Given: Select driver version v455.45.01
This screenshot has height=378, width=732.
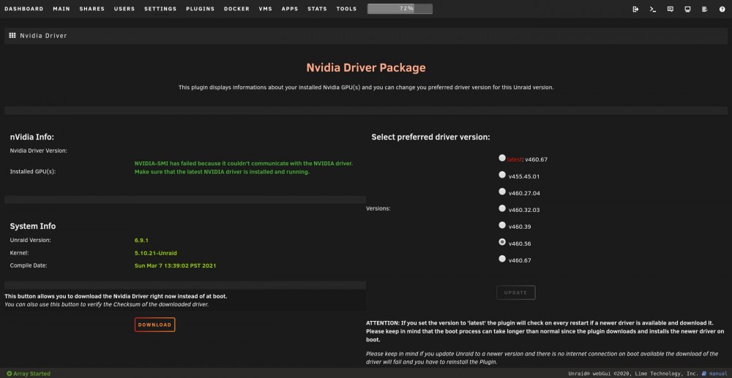Looking at the screenshot, I should tap(502, 175).
